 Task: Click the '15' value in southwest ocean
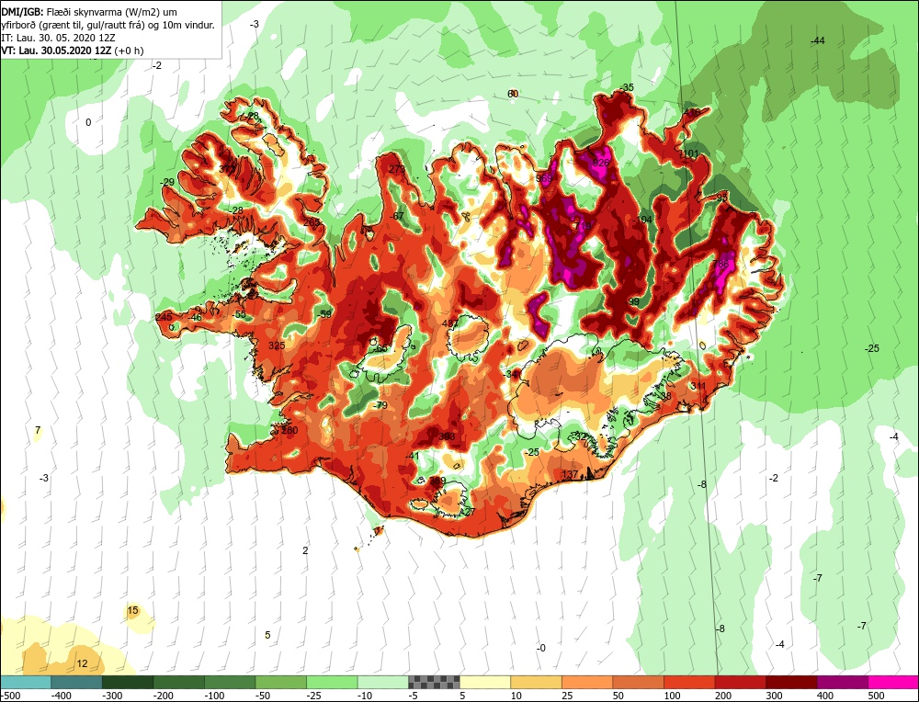click(133, 611)
